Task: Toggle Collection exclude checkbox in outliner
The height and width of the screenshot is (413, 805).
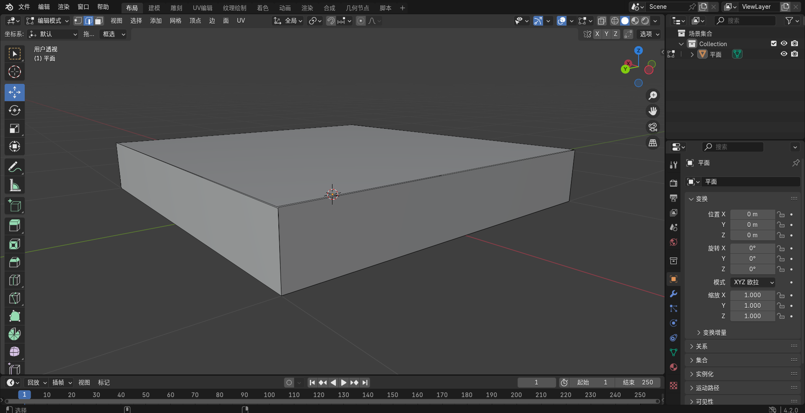Action: point(774,44)
